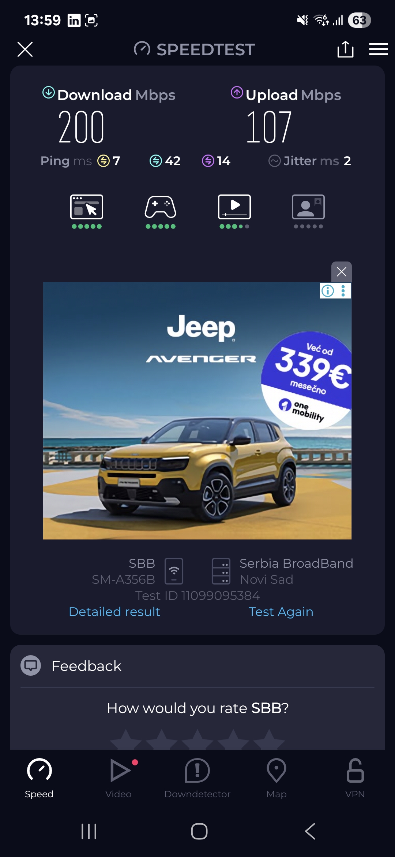Rate SBB with the third star
The height and width of the screenshot is (857, 395).
point(197,741)
